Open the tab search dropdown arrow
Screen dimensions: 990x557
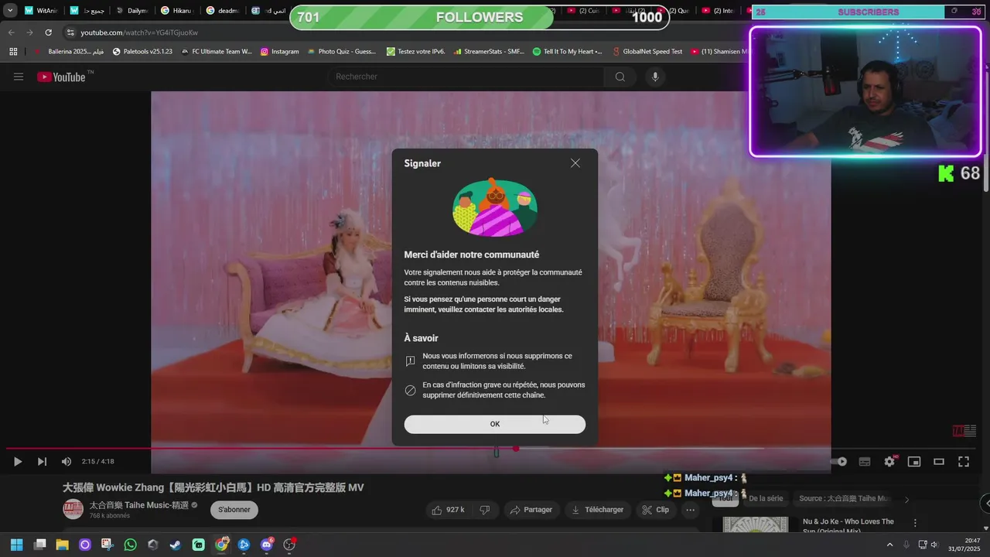(10, 11)
